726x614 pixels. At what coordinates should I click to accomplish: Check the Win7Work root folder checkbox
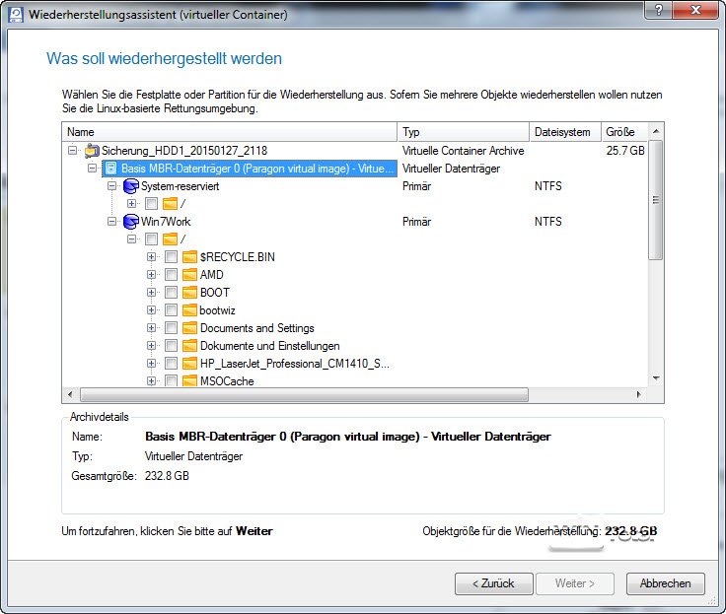pos(151,239)
